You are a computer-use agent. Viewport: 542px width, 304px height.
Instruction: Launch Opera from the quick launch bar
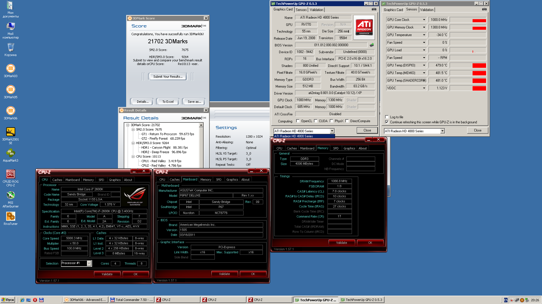pyautogui.click(x=35, y=300)
